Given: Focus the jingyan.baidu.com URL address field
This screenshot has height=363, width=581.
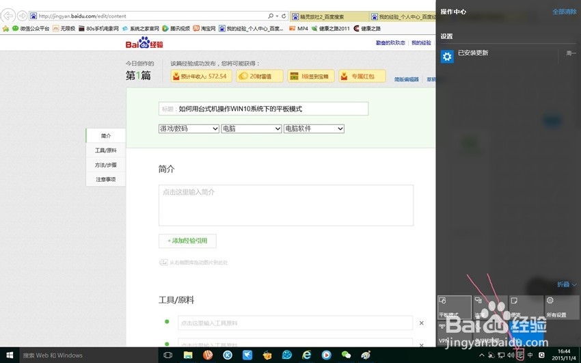Looking at the screenshot, I should [x=148, y=16].
